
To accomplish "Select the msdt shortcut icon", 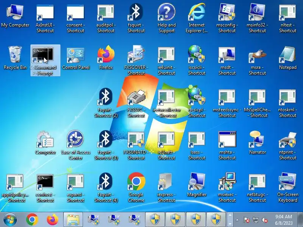I will pyautogui.click(x=227, y=61).
